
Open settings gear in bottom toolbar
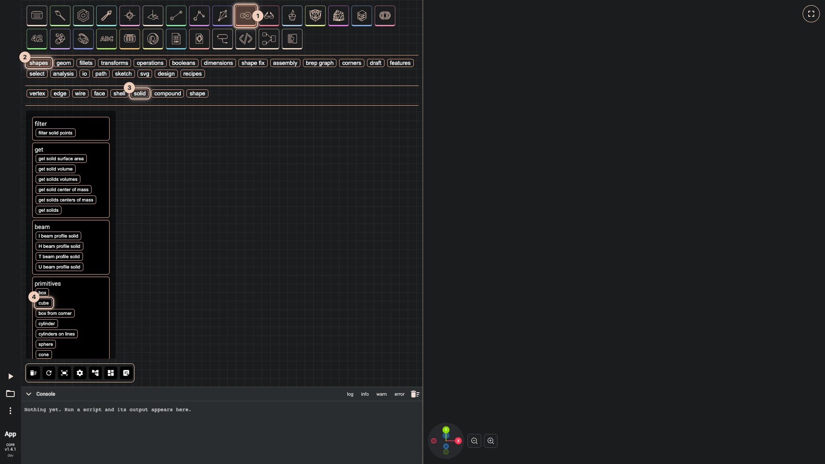[x=80, y=373]
